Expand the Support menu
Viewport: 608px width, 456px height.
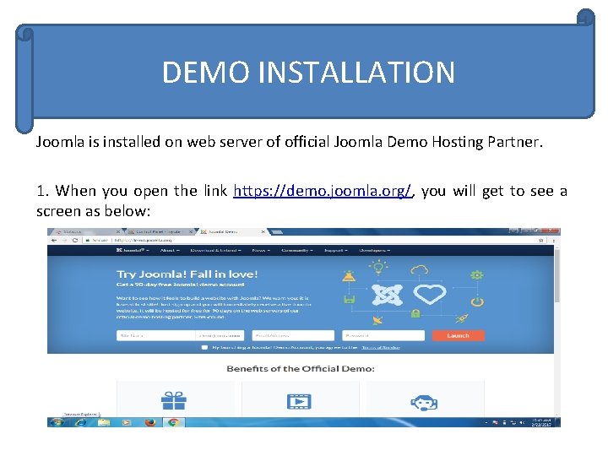pos(335,251)
